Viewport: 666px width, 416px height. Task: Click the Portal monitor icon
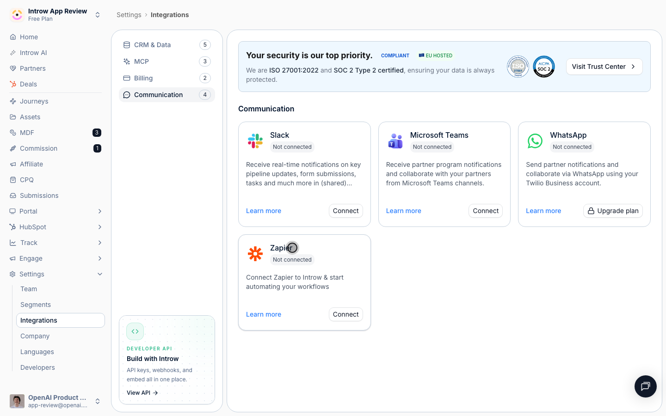(13, 211)
